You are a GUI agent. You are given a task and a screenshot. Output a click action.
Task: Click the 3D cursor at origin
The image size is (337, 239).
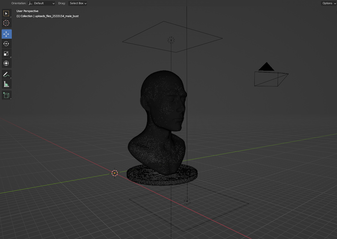tap(114, 173)
